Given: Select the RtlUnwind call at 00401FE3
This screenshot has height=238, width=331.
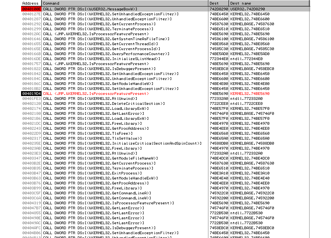Looking at the screenshot, I should [x=165, y=99].
